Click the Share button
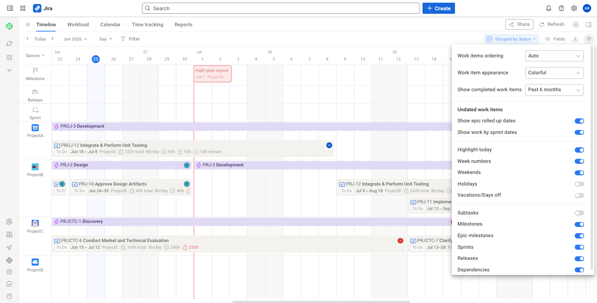The height and width of the screenshot is (303, 597). pos(519,24)
